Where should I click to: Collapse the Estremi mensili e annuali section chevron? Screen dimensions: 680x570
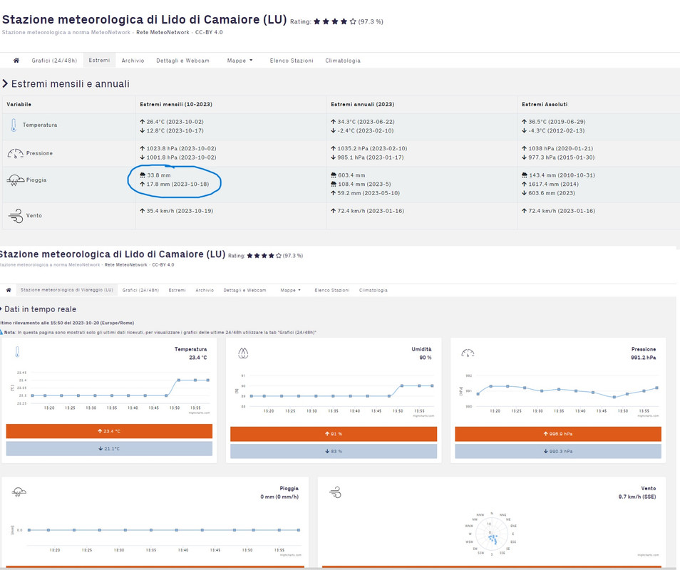click(5, 83)
